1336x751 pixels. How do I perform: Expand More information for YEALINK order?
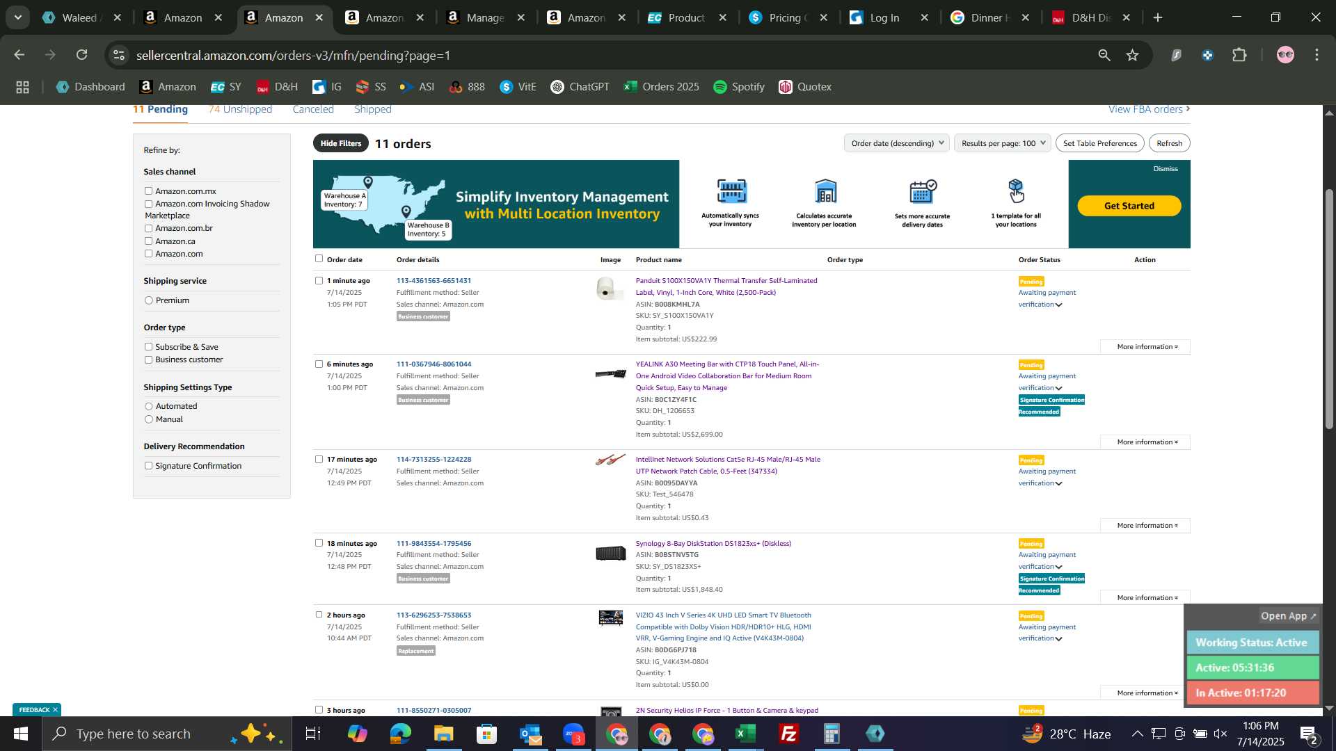(x=1145, y=442)
